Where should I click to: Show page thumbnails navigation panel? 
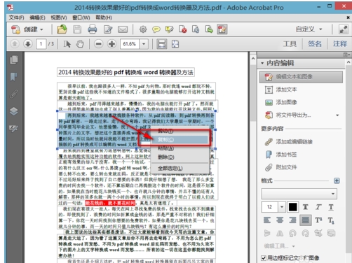point(14,60)
